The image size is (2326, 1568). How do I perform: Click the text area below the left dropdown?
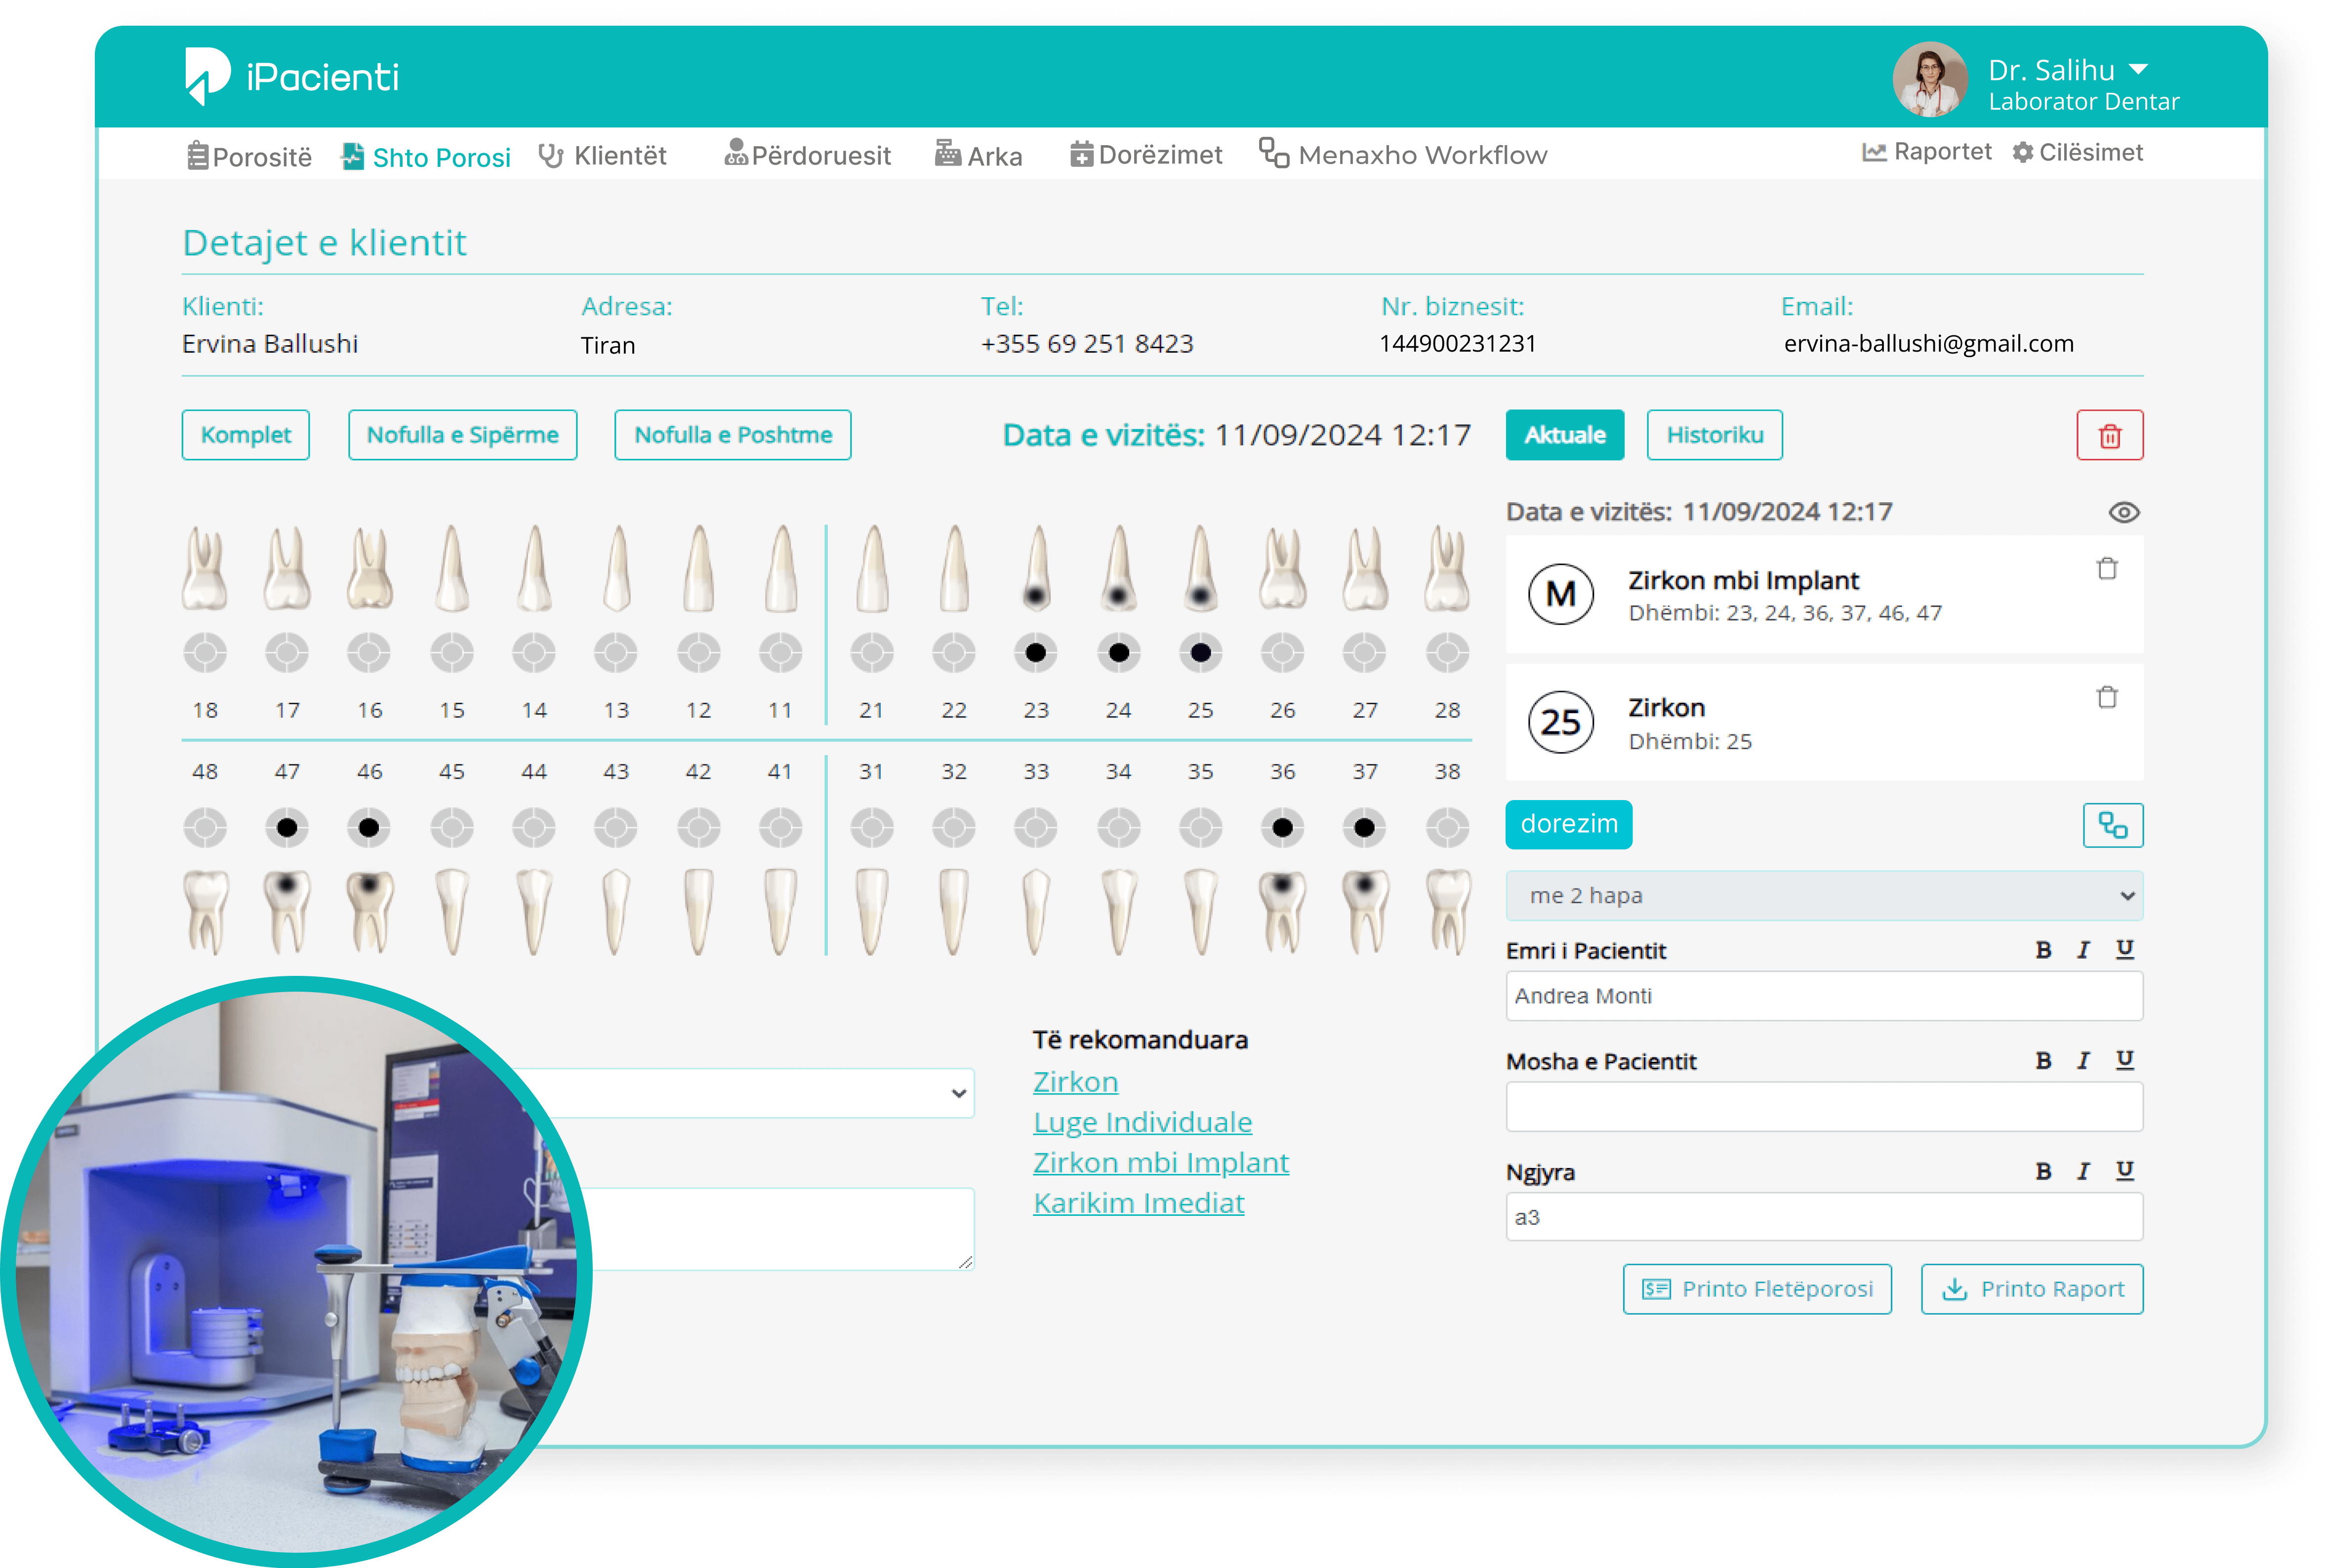coord(770,1230)
